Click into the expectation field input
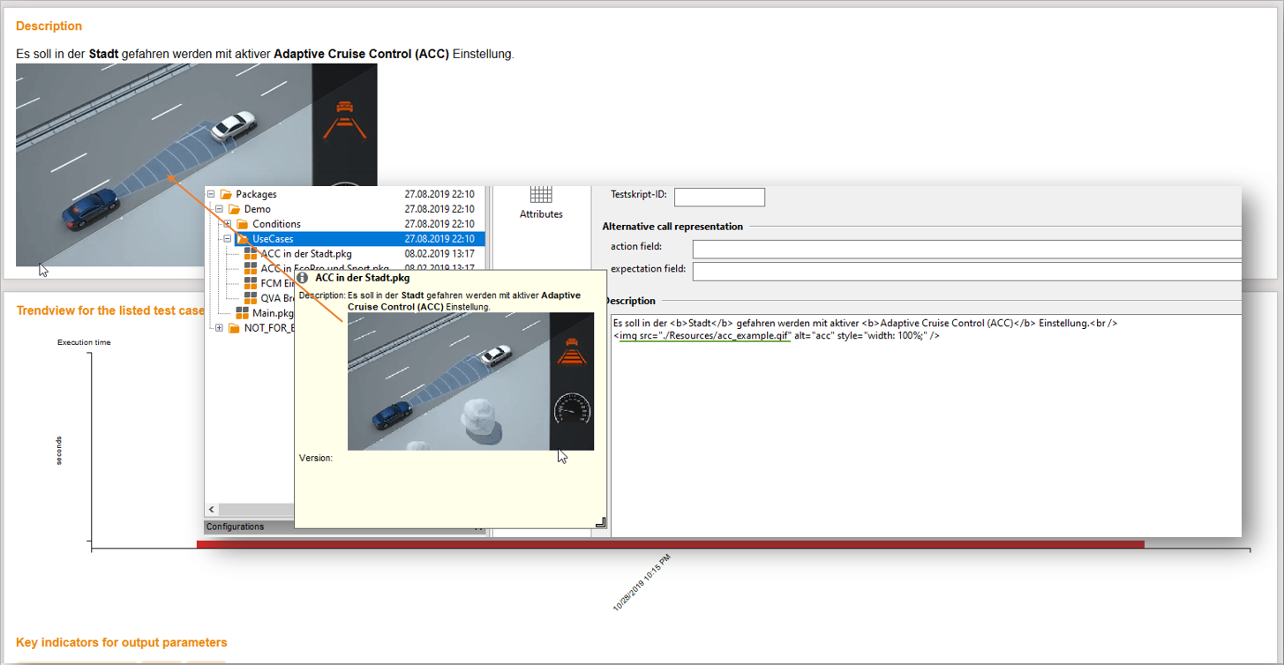1284x665 pixels. [x=966, y=272]
